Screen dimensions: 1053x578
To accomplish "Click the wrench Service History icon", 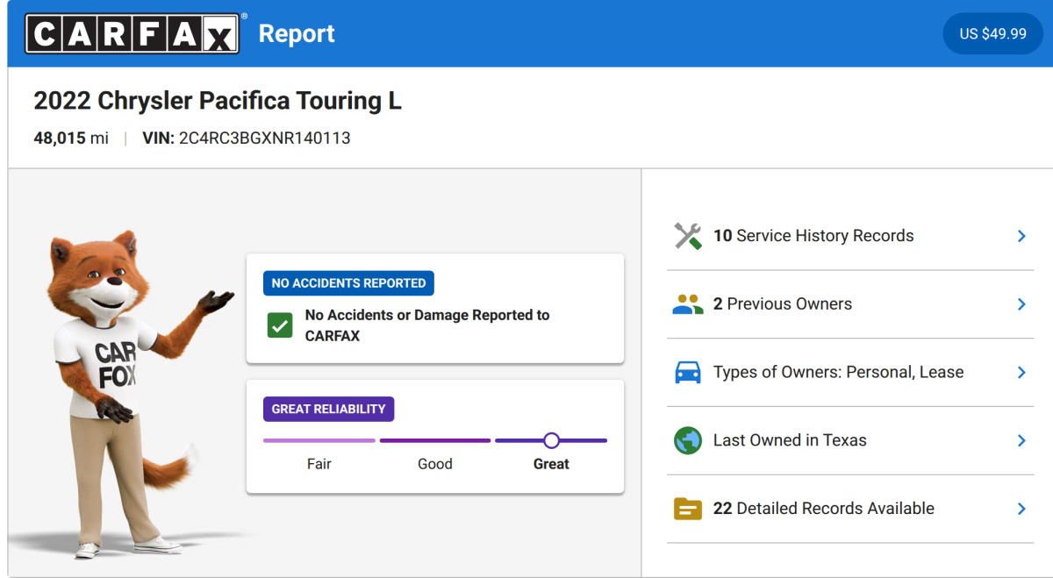I will [688, 236].
